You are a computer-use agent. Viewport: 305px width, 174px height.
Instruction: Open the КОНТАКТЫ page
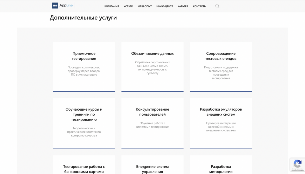tap(199, 6)
